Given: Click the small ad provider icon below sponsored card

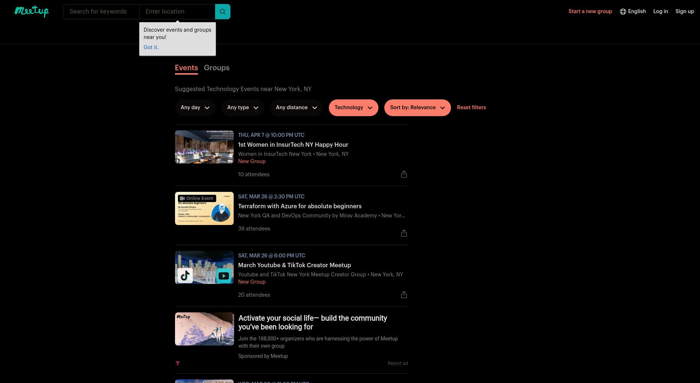Looking at the screenshot, I should pyautogui.click(x=178, y=363).
